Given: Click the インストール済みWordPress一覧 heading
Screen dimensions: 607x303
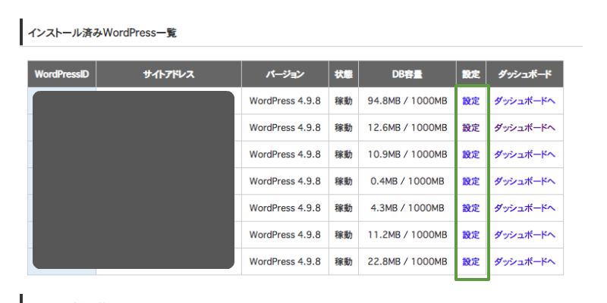Looking at the screenshot, I should pos(102,33).
